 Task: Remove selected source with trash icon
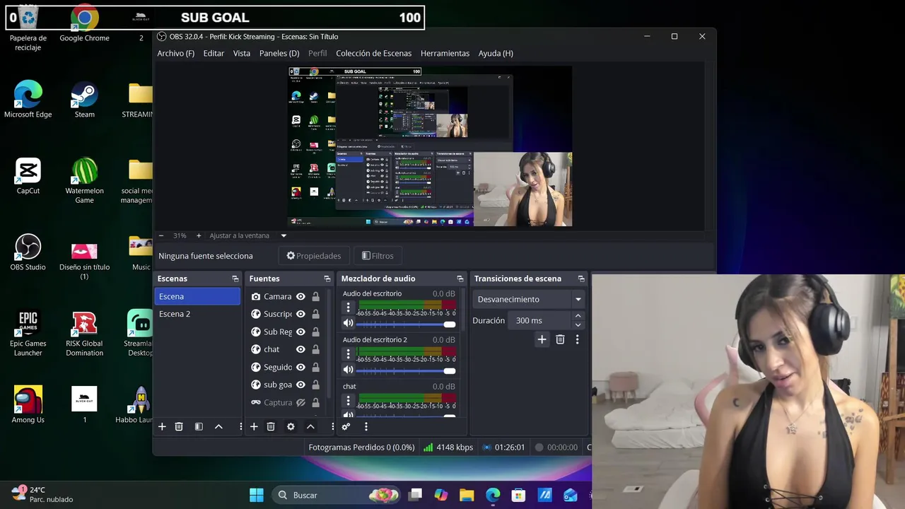[x=271, y=426]
